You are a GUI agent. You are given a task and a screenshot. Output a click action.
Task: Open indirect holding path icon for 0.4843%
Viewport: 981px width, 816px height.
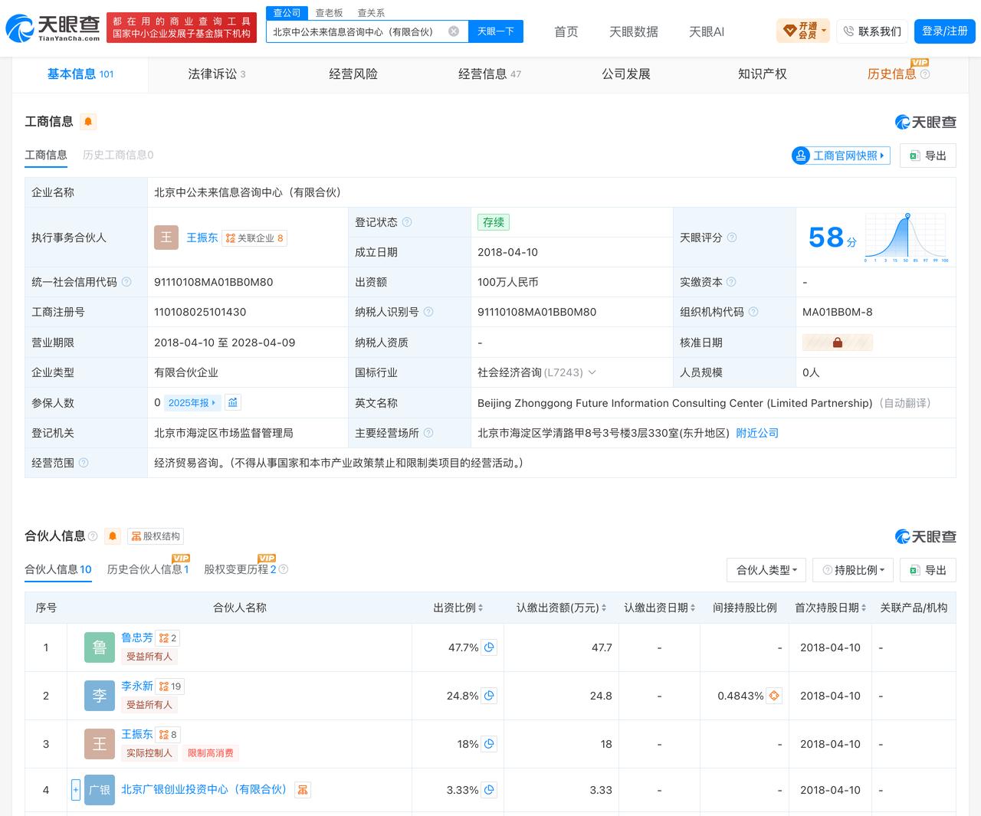pyautogui.click(x=774, y=696)
